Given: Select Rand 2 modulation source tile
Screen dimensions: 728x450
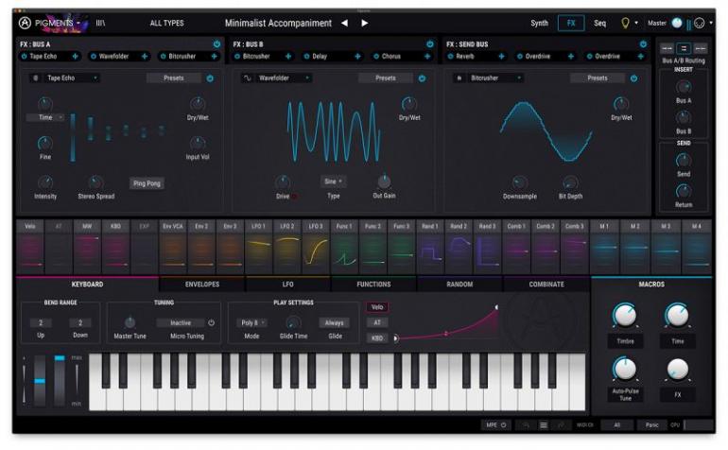Looking at the screenshot, I should pyautogui.click(x=459, y=247).
